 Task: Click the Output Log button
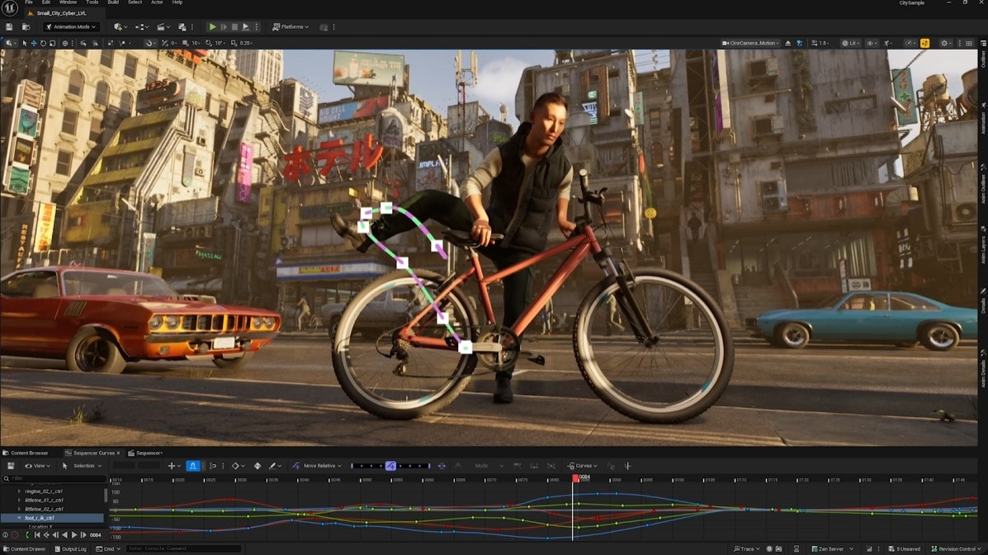71,548
